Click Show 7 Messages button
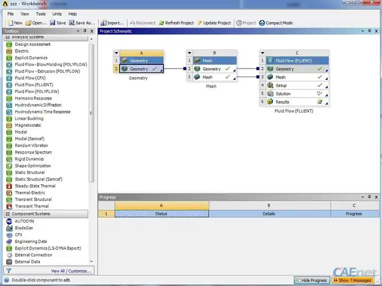382x286 pixels. pos(352,280)
